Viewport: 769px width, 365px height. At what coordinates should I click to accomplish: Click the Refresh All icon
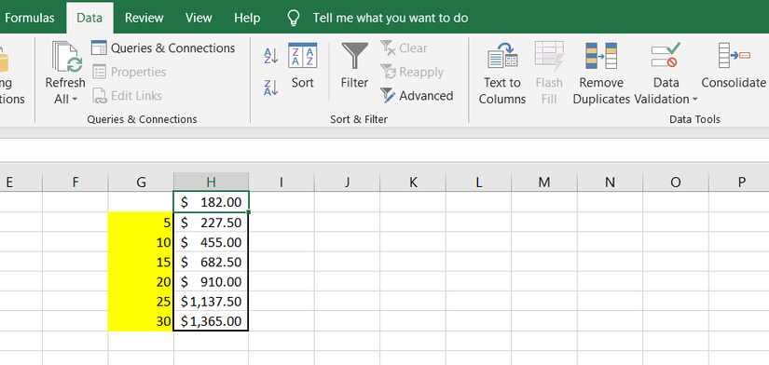67,57
